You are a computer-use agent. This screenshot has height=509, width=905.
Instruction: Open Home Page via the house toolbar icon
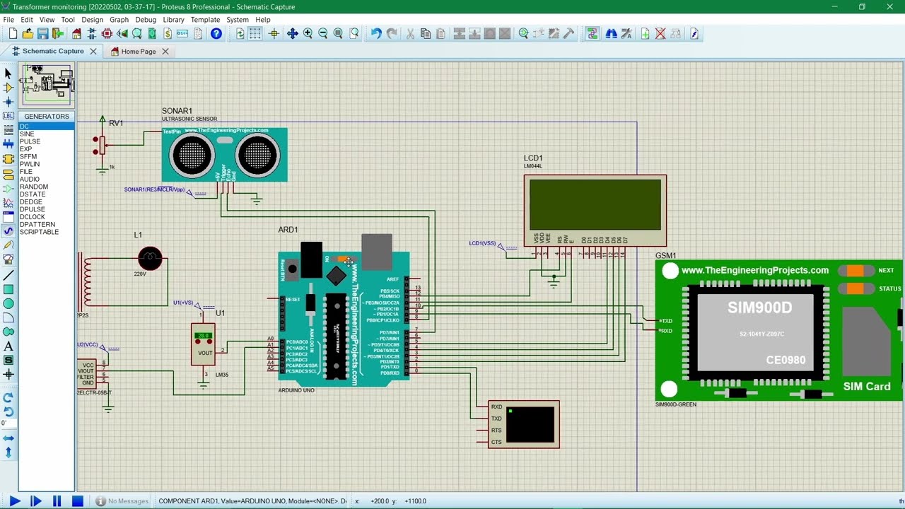(x=76, y=33)
